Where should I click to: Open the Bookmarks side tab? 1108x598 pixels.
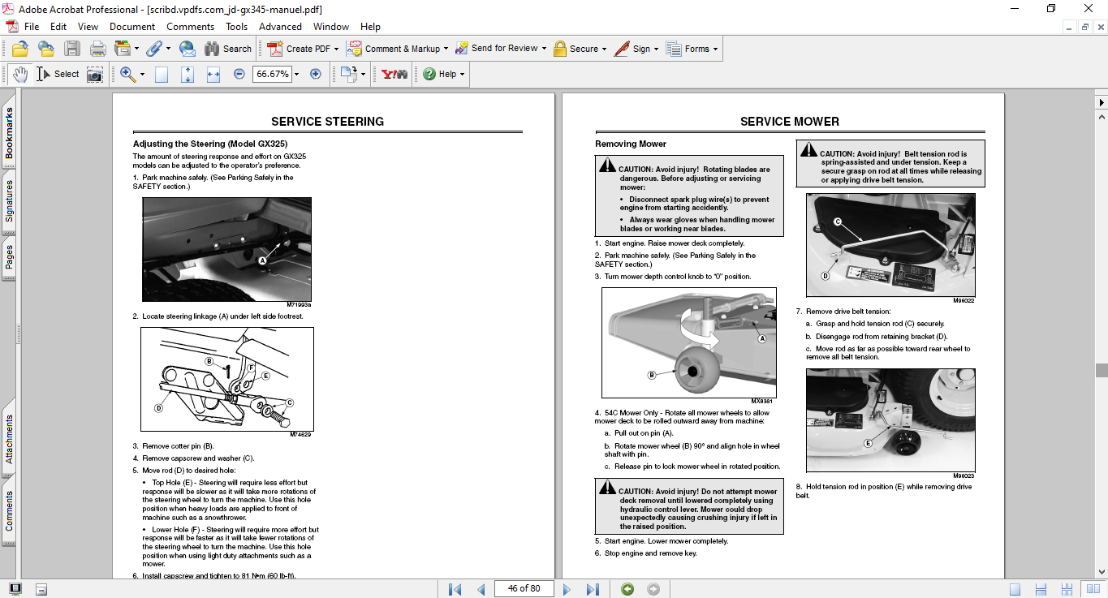[10, 135]
